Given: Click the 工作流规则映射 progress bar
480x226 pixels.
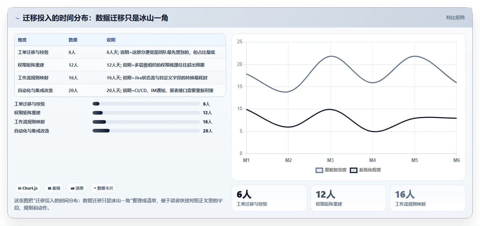Looking at the screenshot, I should [146, 122].
